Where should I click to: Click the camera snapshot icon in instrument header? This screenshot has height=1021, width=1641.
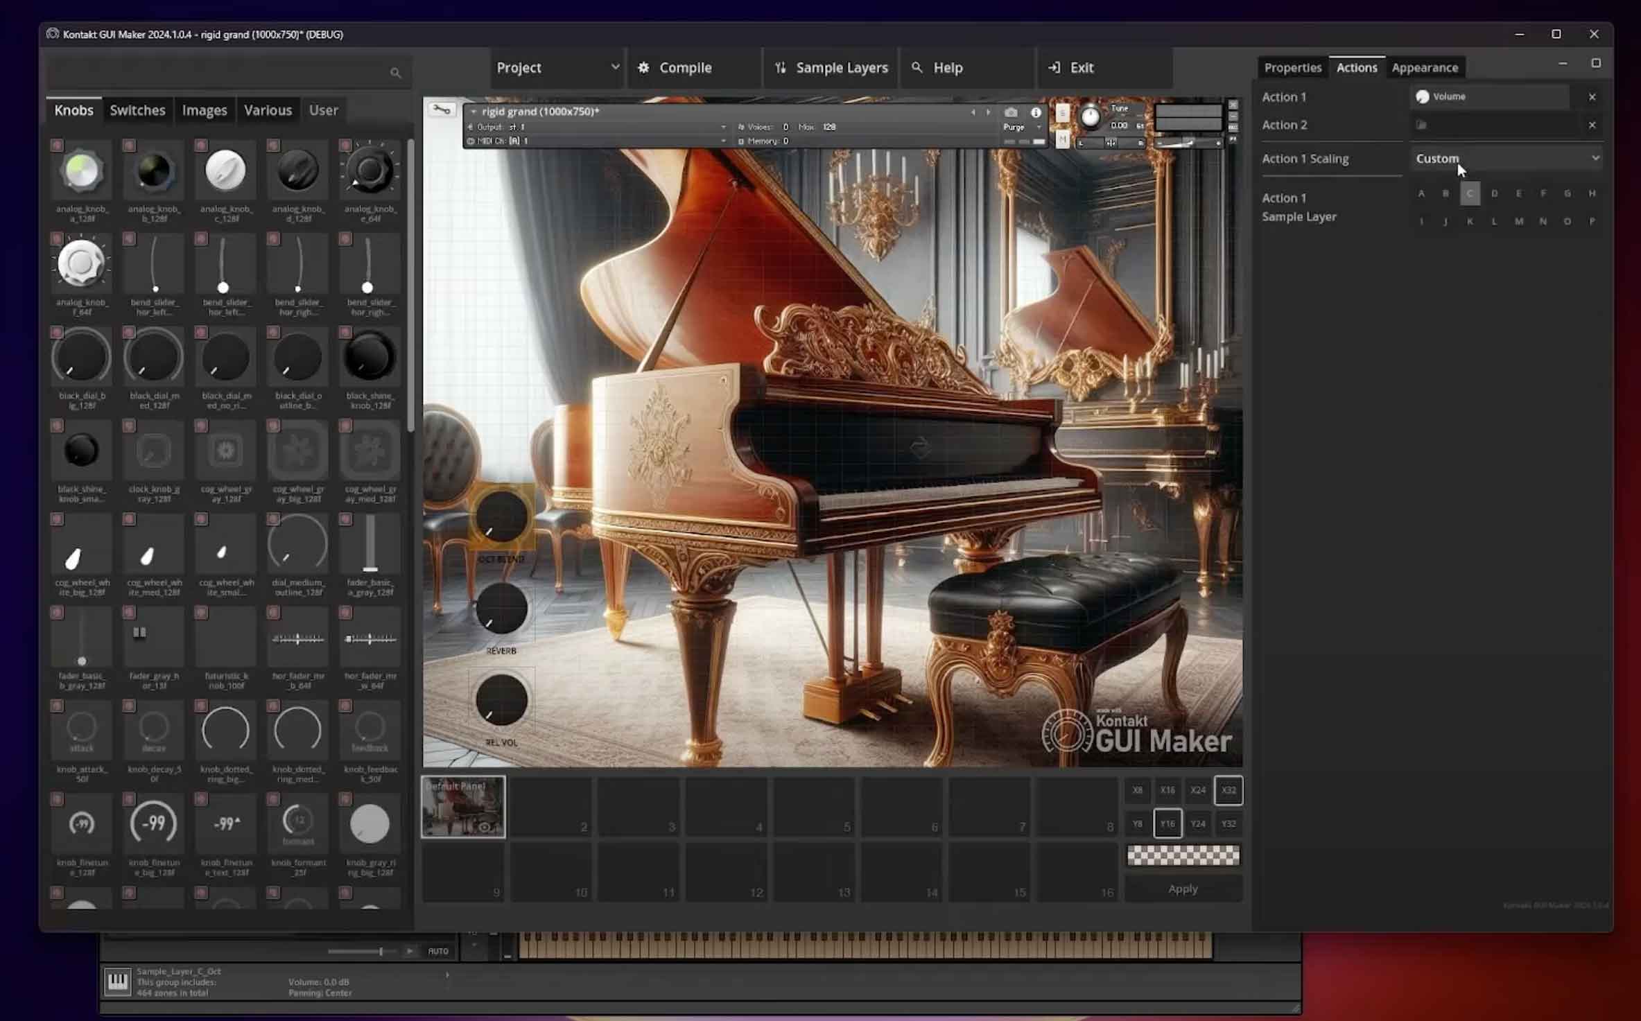coord(1011,112)
